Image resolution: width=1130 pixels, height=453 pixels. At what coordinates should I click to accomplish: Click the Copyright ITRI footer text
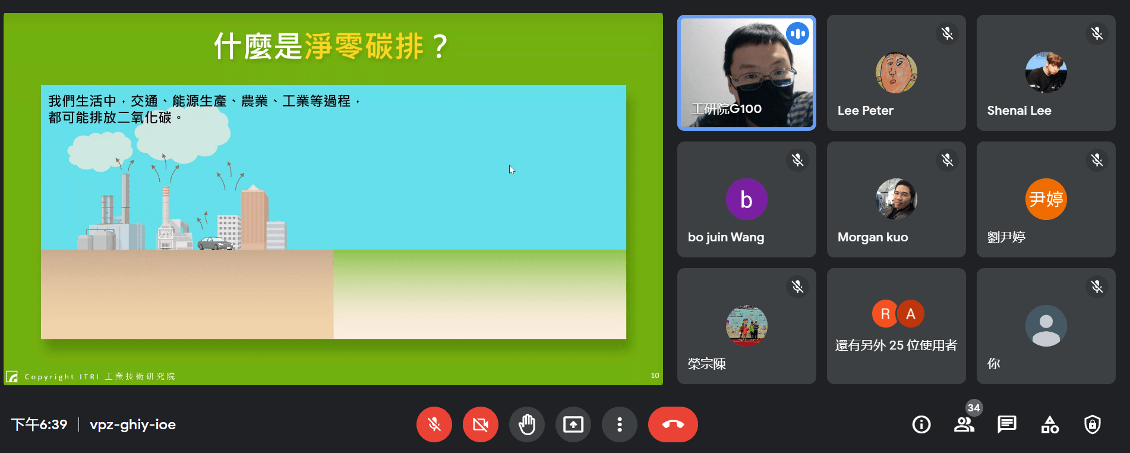click(x=100, y=376)
